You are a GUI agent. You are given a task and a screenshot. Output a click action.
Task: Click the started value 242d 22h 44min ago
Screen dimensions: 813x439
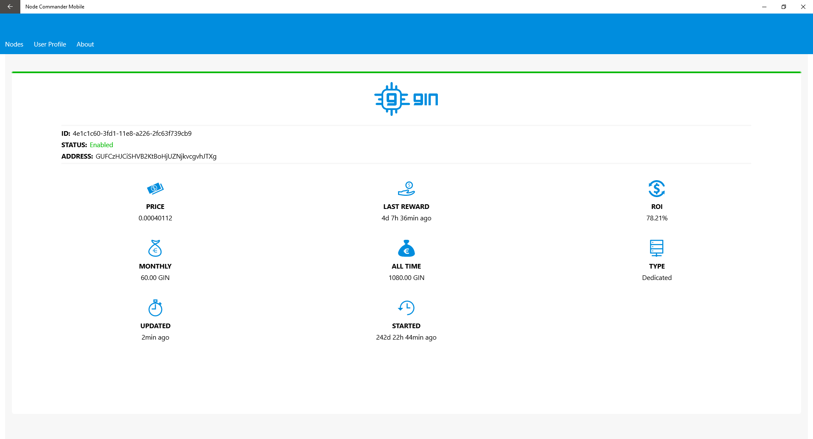[406, 337]
